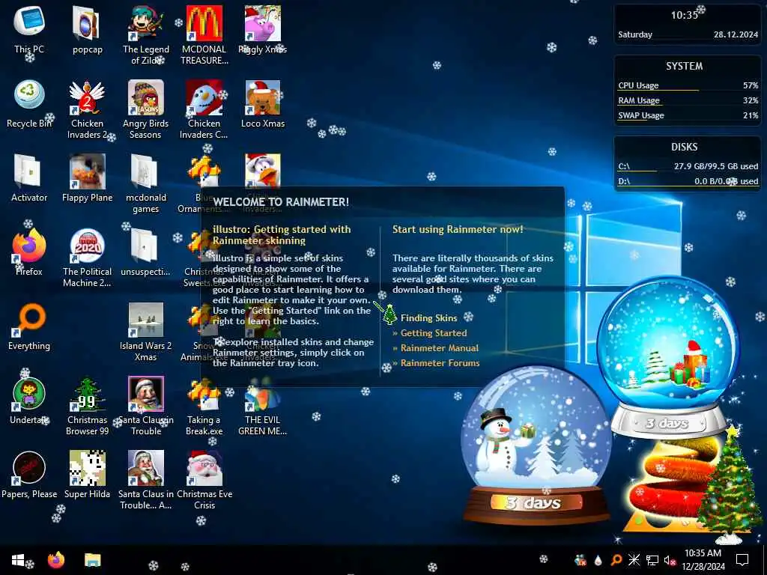Click the Saturday date text in clock widget
Viewport: 767px width, 575px height.
[635, 34]
